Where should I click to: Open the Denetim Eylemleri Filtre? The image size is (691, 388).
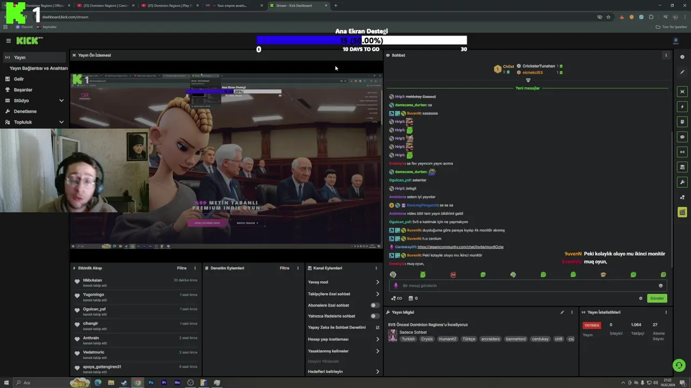point(284,268)
